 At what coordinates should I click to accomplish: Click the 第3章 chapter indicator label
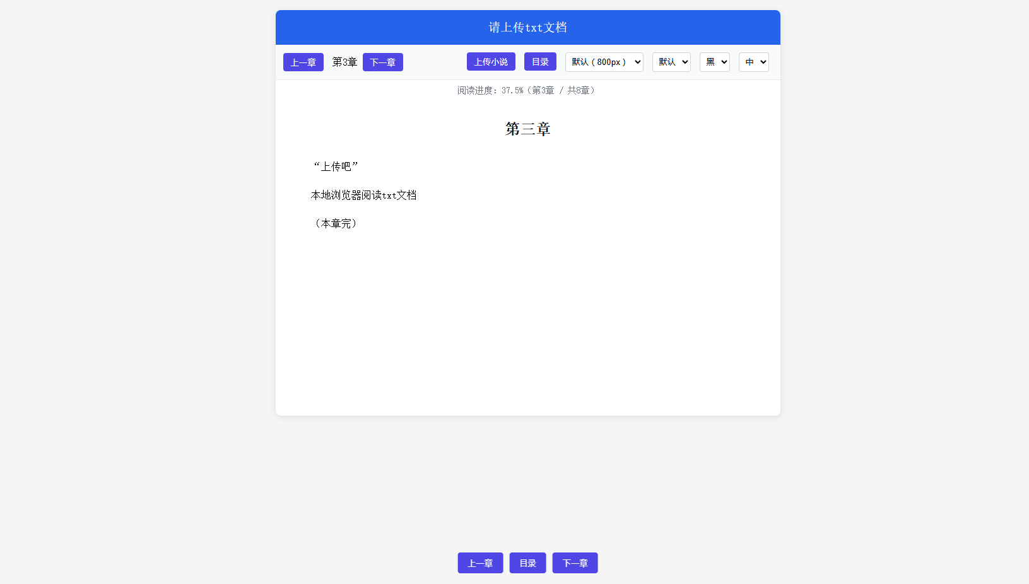coord(344,62)
